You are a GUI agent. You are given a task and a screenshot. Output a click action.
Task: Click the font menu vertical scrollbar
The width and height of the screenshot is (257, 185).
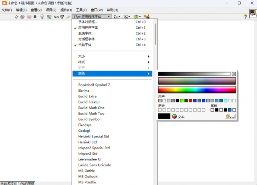[x=155, y=34]
